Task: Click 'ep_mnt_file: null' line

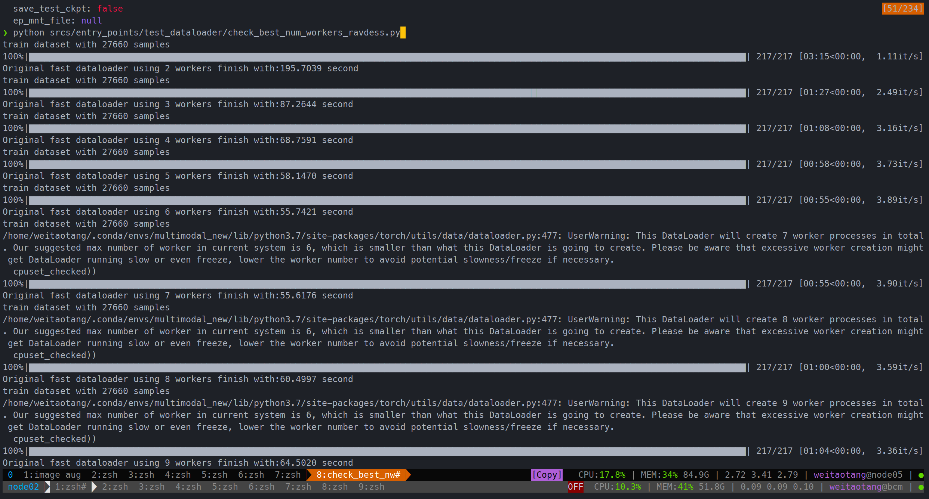Action: [58, 21]
